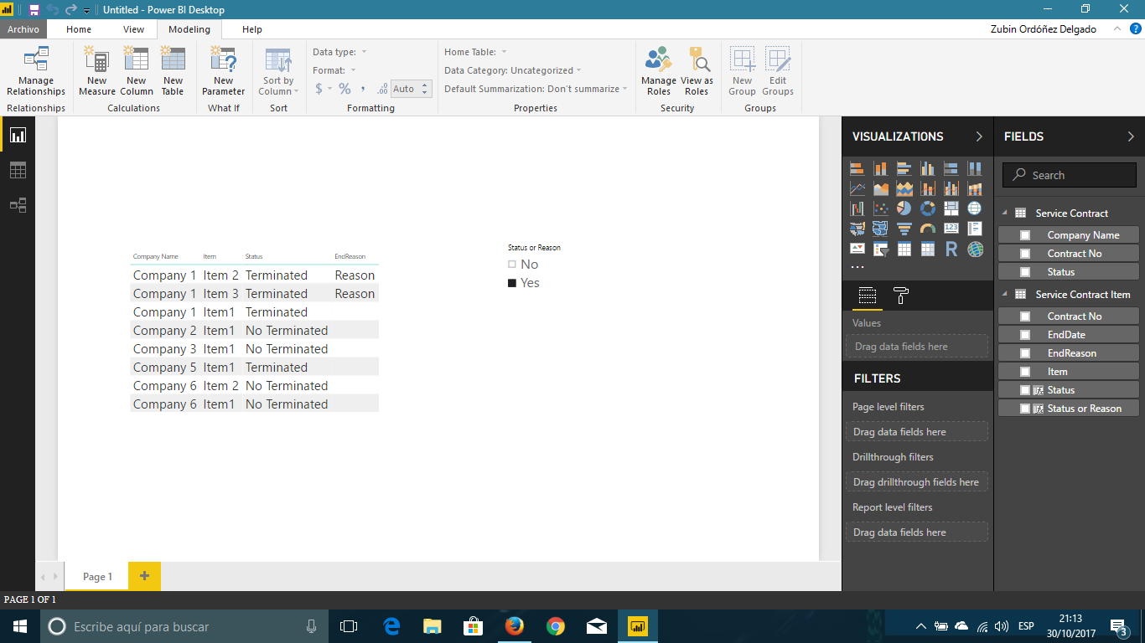Collapse the Fields pane chevron
Image resolution: width=1145 pixels, height=643 pixels.
1131,136
